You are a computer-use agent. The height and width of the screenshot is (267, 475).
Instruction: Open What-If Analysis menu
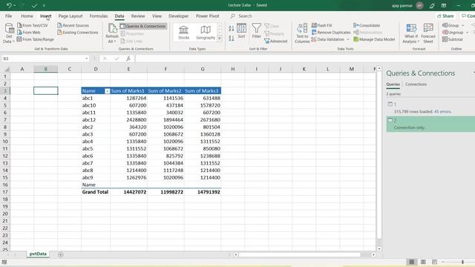tap(411, 33)
